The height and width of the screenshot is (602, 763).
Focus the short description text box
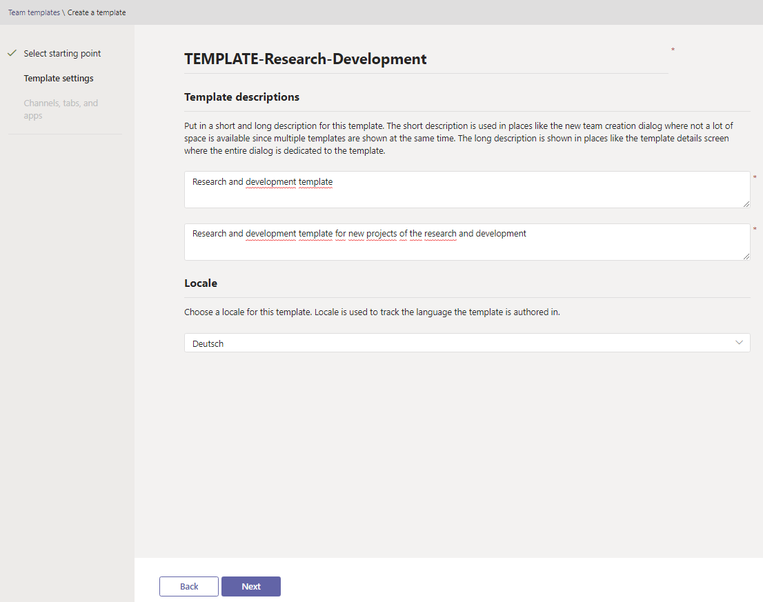click(466, 190)
